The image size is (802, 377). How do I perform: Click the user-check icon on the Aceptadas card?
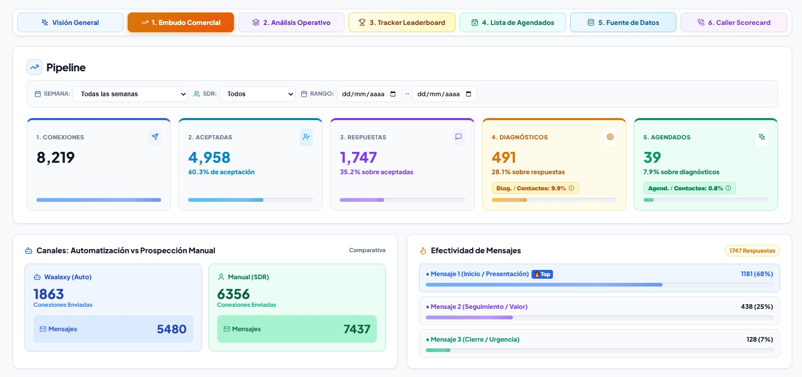point(306,137)
